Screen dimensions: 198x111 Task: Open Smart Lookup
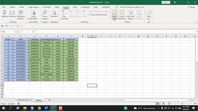click(x=45, y=15)
